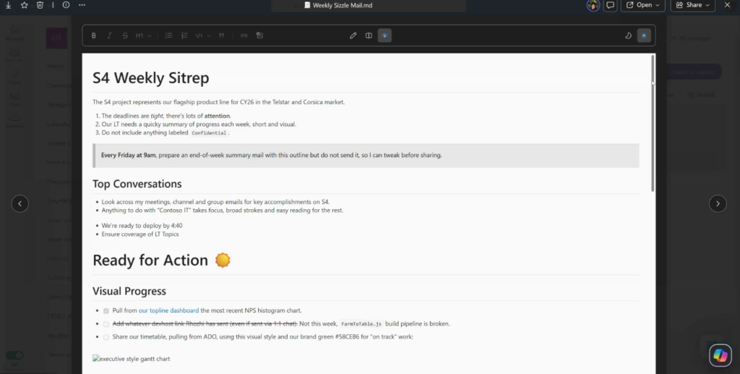Open the Copilot button
This screenshot has width=740, height=374.
pos(720,355)
